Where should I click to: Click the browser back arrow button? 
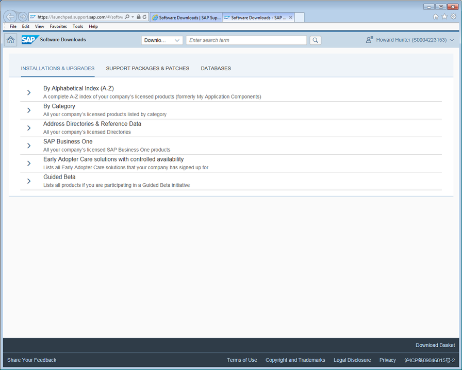tap(10, 17)
